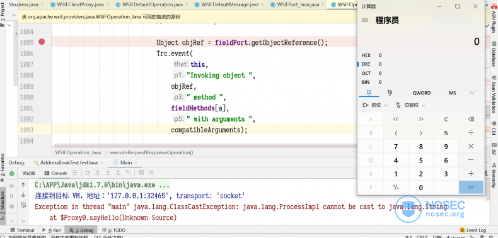Image resolution: width=498 pixels, height=238 pixels.
Task: Click the divide ÷ key
Action: point(471,133)
